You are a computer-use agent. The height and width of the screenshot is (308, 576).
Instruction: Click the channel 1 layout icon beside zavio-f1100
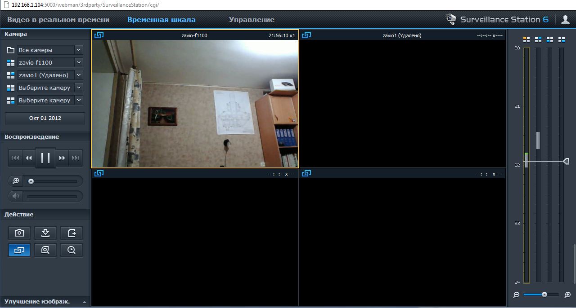[x=11, y=62]
